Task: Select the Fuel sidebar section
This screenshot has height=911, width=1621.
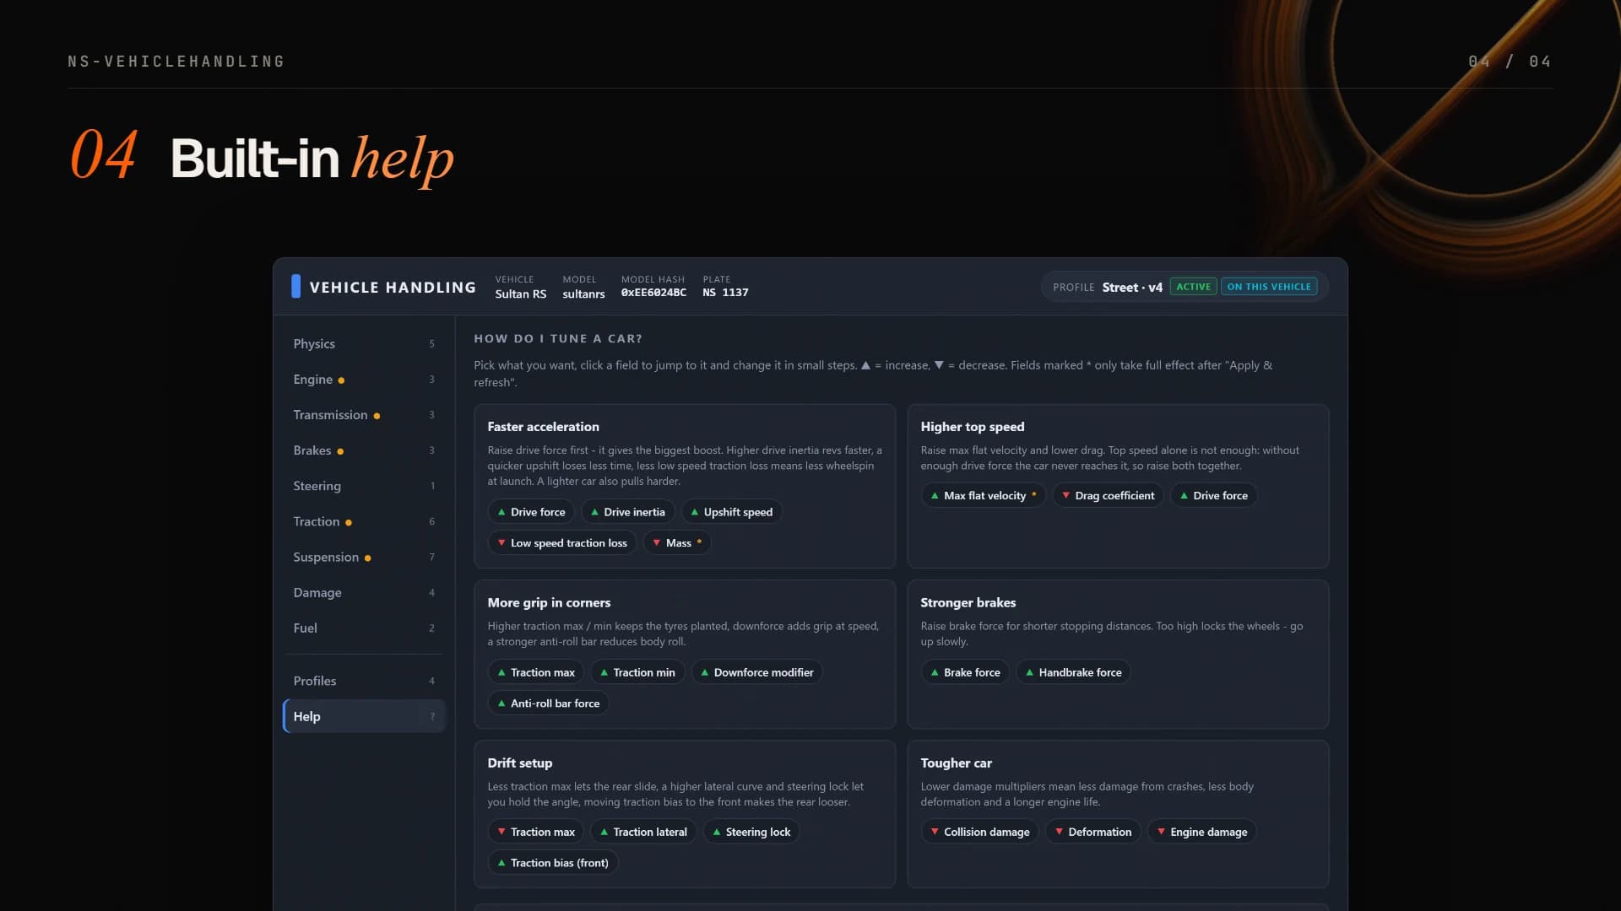Action: 364,628
